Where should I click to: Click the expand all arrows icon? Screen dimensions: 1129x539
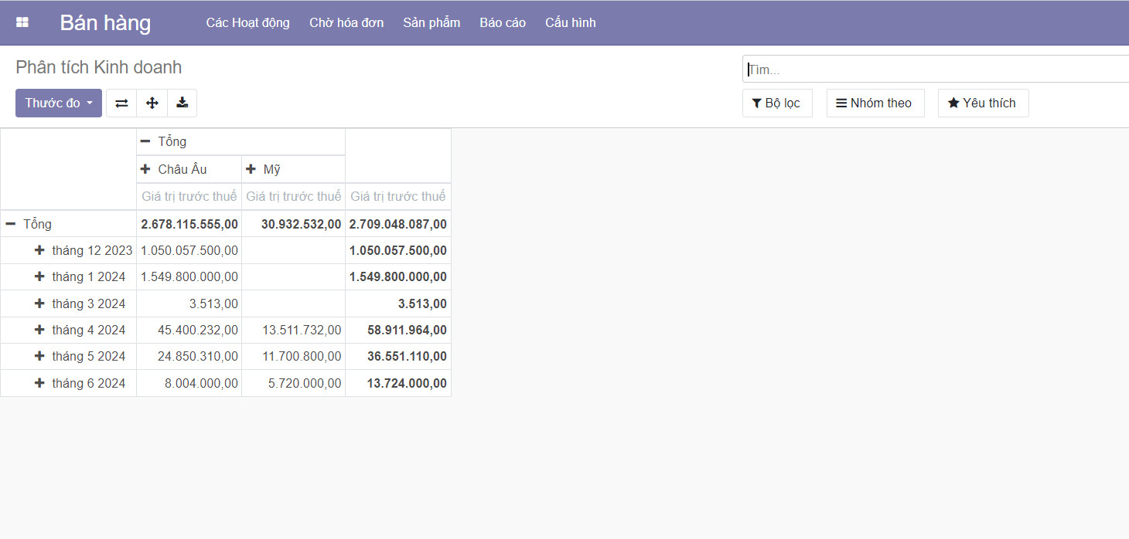coord(152,103)
